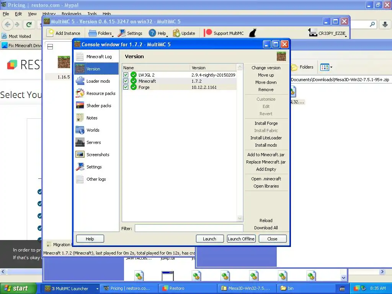Viewport: 392px width, 294px height.
Task: Click into the Filter text field
Action: click(189, 228)
